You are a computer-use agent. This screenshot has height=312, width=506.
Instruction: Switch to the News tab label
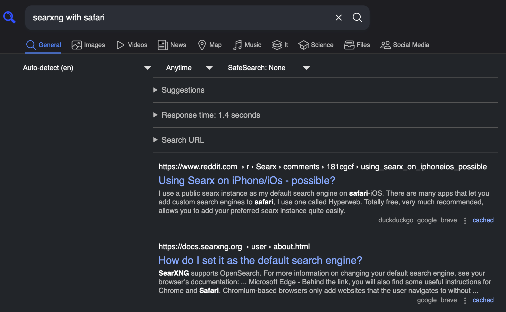(178, 45)
